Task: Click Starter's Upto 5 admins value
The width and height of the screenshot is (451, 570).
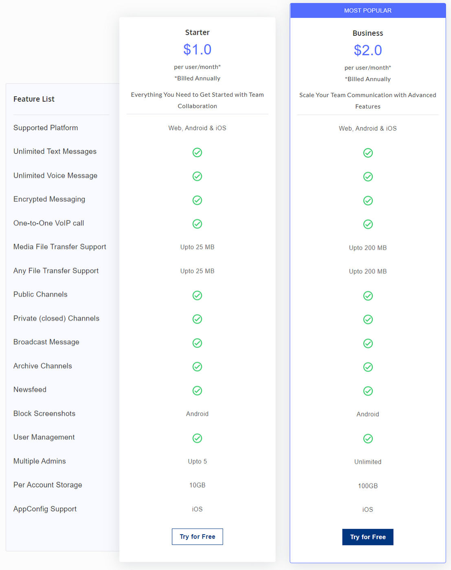Action: 197,461
